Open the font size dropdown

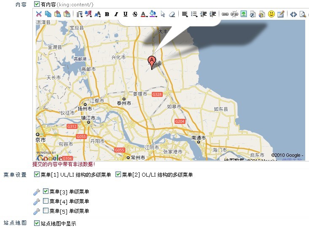click(x=98, y=14)
